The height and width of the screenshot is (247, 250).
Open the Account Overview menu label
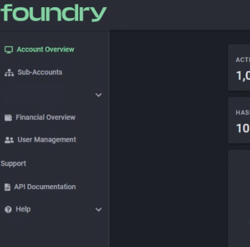(45, 49)
